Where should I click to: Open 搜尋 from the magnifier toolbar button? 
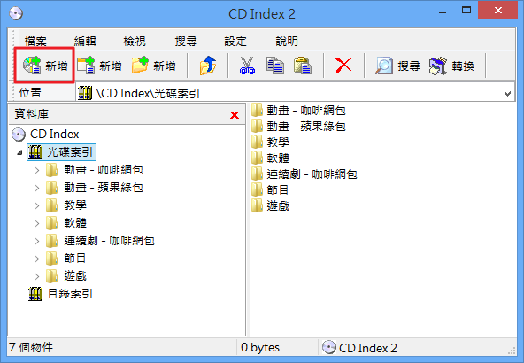(397, 66)
